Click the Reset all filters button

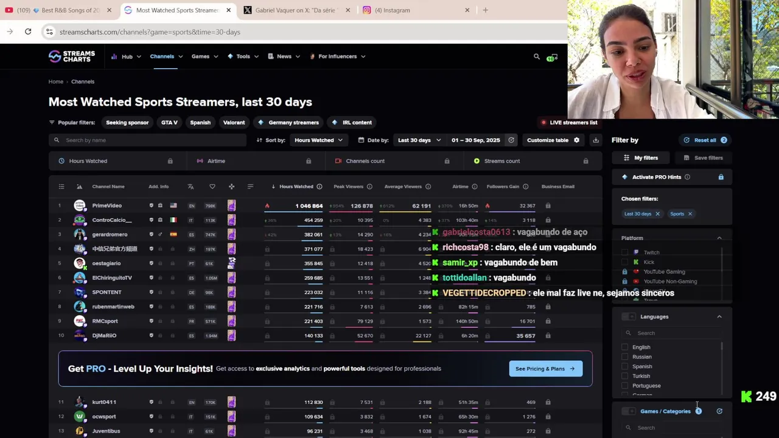pos(705,141)
